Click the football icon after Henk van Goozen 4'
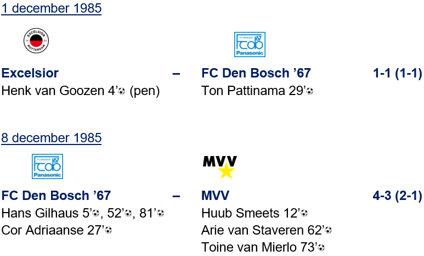 [121, 91]
